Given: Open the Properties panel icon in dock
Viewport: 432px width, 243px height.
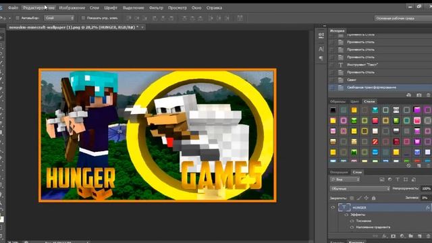Looking at the screenshot, I should [x=321, y=35].
